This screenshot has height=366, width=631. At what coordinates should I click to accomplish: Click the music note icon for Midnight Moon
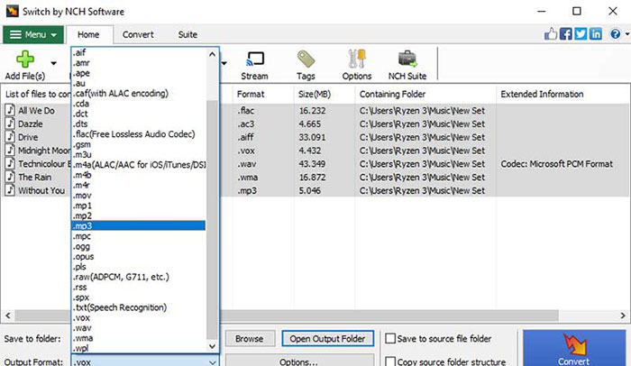pos(10,150)
